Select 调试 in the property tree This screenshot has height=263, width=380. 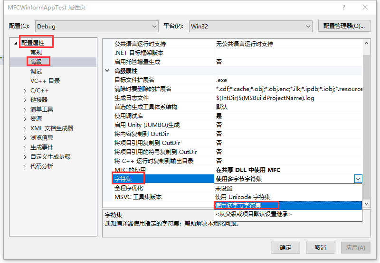[36, 72]
